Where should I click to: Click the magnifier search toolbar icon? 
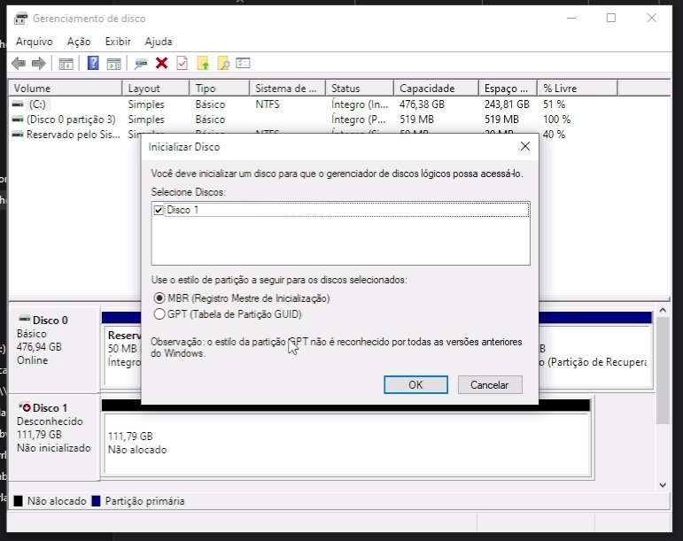223,63
